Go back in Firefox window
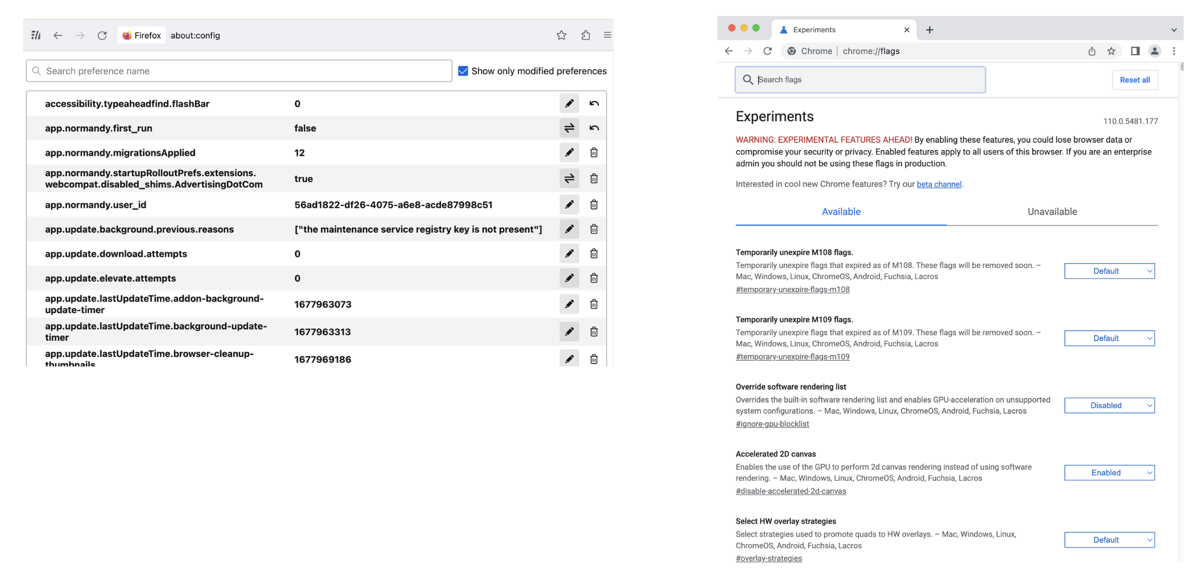The height and width of the screenshot is (588, 1189). 58,35
